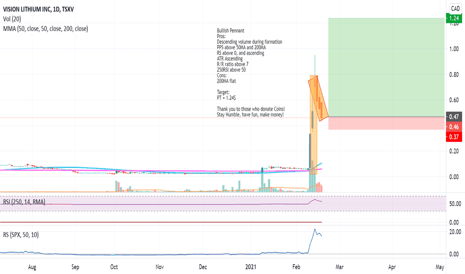Viewport: 465px width, 274px height.
Task: Click the Sep label on time axis
Action: (x=75, y=267)
